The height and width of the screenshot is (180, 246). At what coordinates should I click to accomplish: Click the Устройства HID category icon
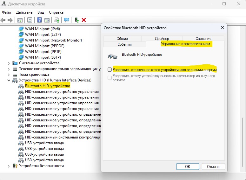(x=15, y=80)
